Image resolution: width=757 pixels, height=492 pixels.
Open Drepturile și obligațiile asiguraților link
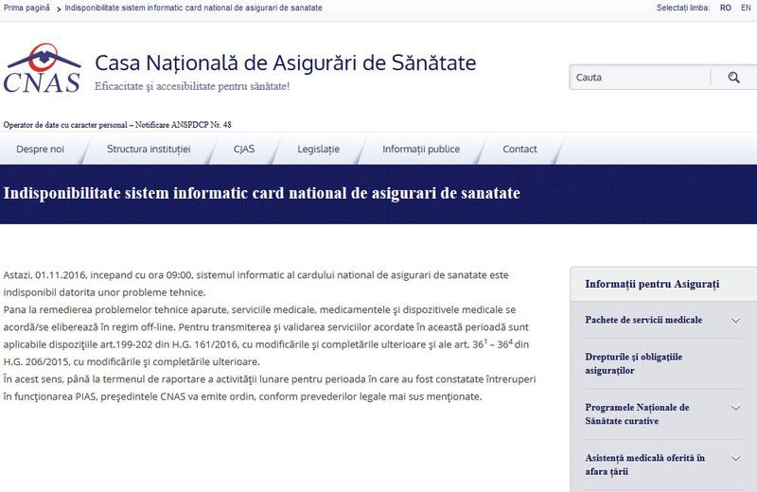coord(633,363)
